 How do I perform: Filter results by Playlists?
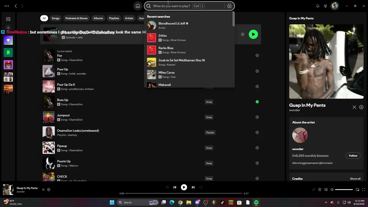114,18
